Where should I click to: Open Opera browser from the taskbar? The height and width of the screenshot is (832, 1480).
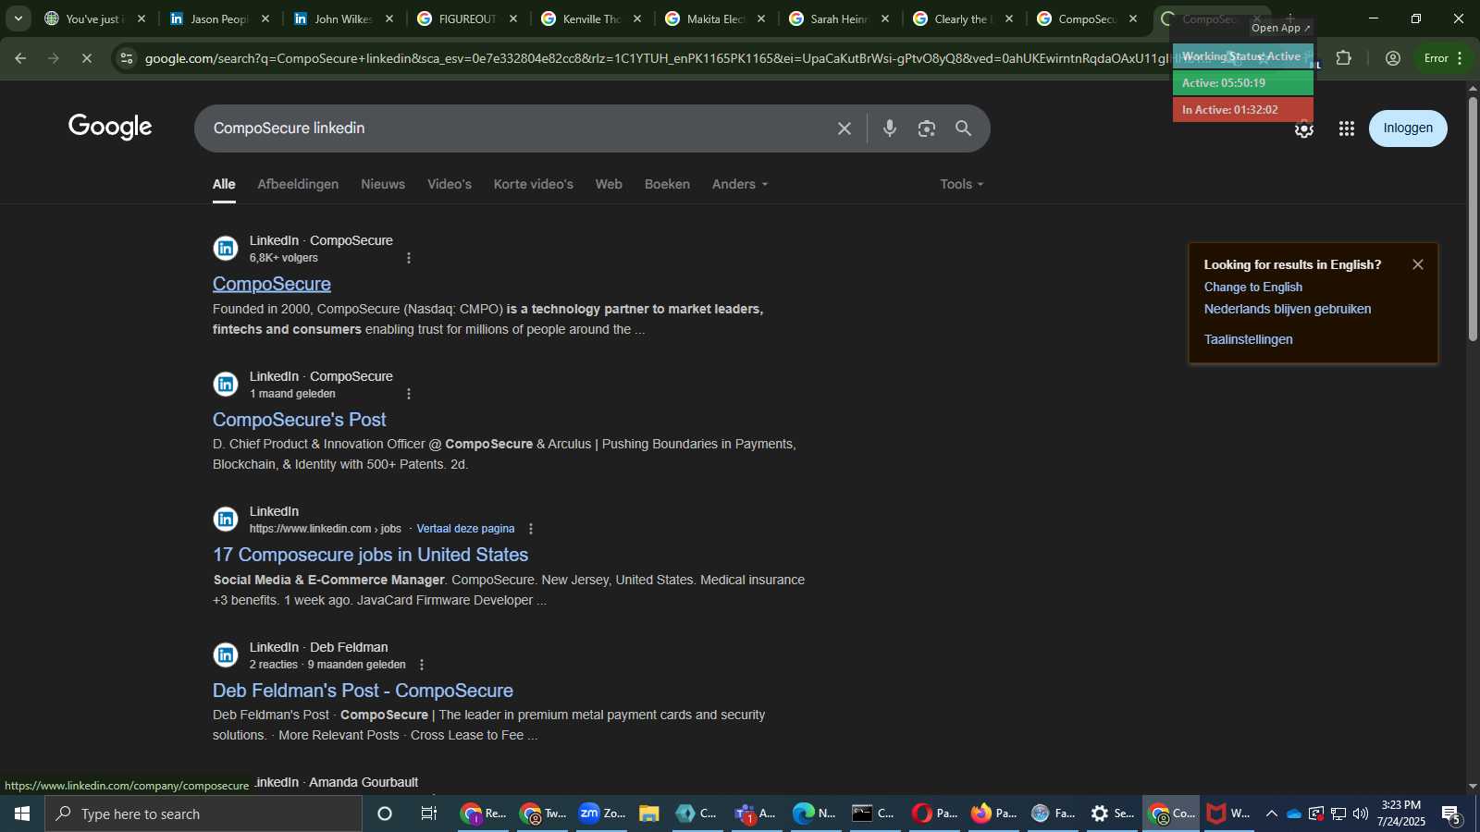pos(934,814)
